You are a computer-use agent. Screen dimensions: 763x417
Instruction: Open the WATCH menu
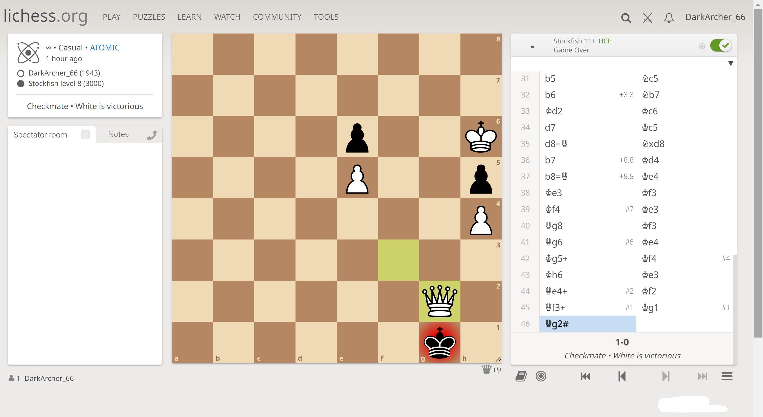[x=227, y=17]
